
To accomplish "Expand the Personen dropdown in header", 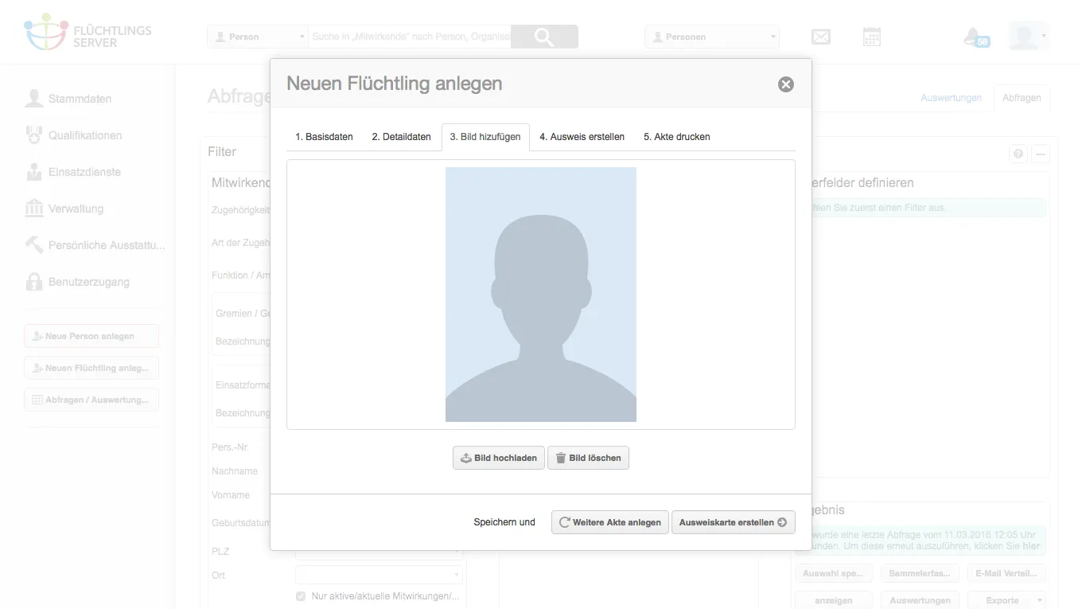I will pyautogui.click(x=712, y=37).
